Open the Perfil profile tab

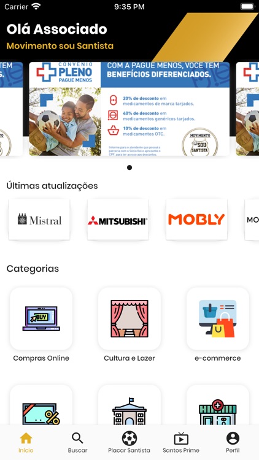pos(233,442)
